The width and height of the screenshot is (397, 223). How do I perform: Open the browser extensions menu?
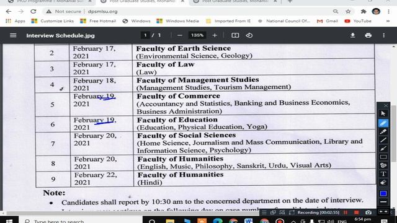point(364,11)
